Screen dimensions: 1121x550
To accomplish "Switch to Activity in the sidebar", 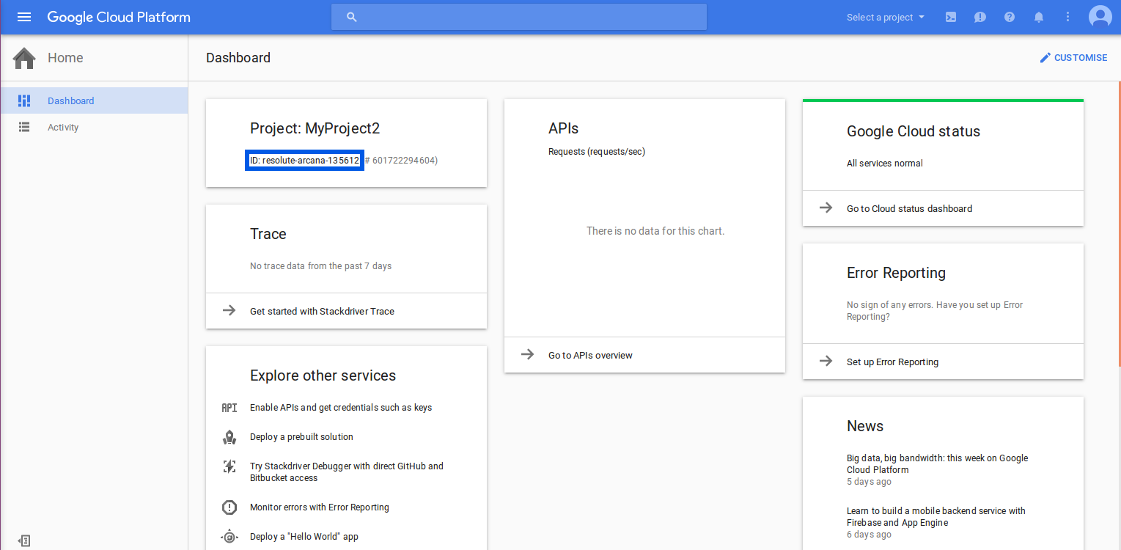I will pyautogui.click(x=63, y=127).
